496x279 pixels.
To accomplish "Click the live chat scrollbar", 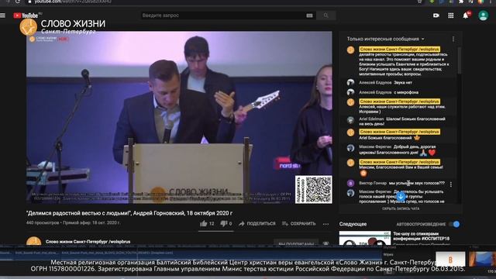I will 459,60.
